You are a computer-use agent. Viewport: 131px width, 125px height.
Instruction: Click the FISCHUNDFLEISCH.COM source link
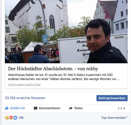pos(24,85)
